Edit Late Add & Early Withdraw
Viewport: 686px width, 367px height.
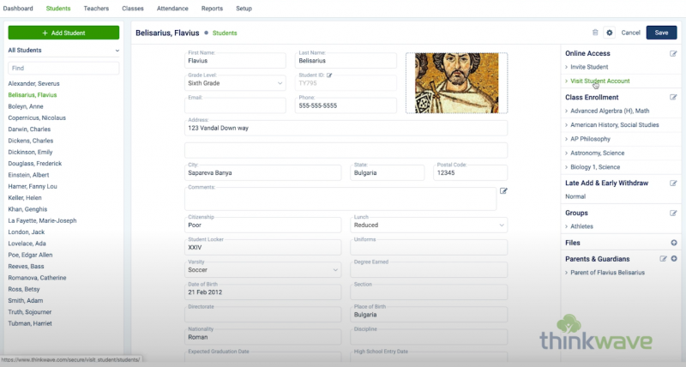click(674, 183)
